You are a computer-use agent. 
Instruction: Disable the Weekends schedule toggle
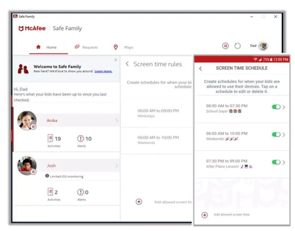276,135
